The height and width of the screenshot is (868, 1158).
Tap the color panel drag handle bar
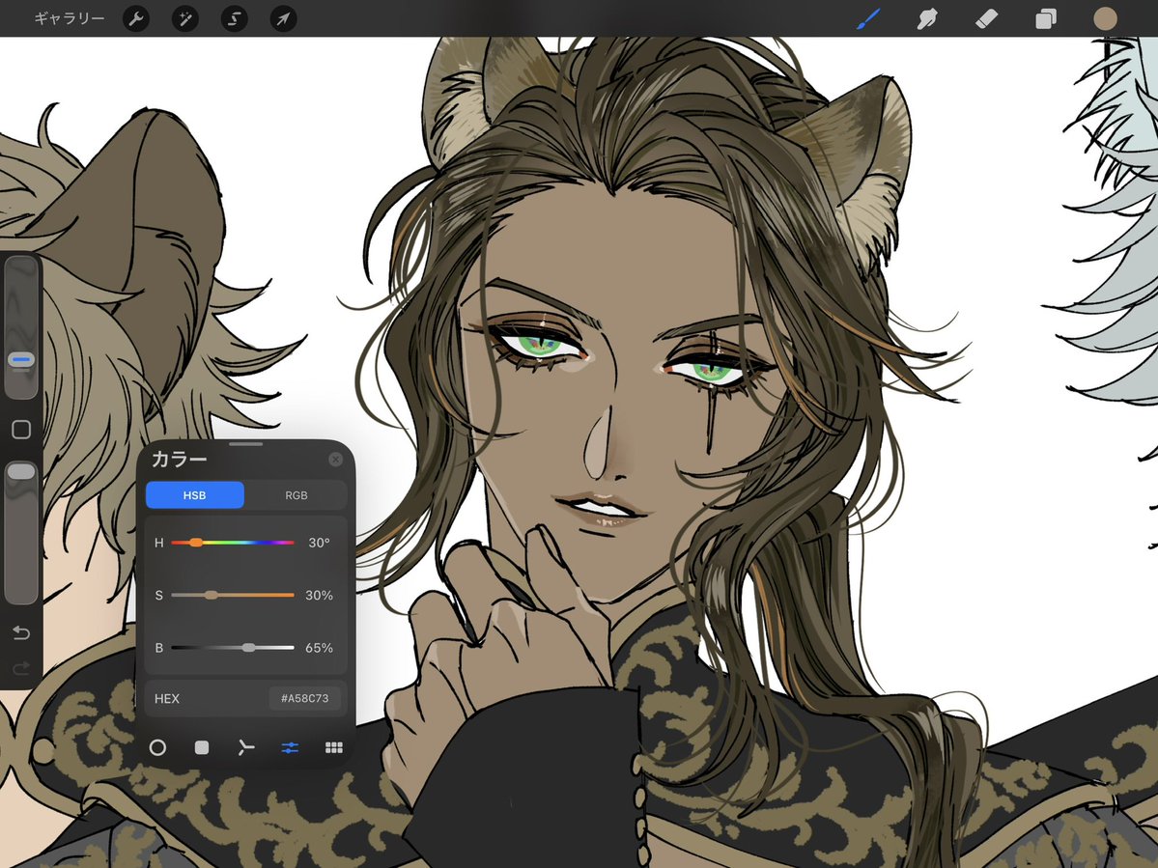pos(246,444)
